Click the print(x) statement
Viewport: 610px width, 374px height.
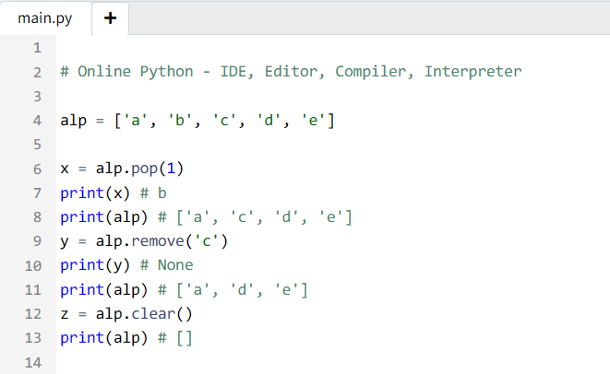click(95, 193)
